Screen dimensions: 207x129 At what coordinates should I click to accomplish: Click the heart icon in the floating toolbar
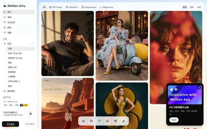click(x=99, y=121)
